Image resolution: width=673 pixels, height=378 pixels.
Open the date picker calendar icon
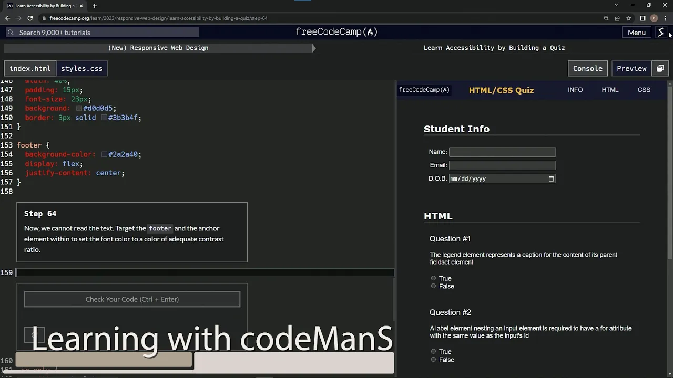[551, 179]
